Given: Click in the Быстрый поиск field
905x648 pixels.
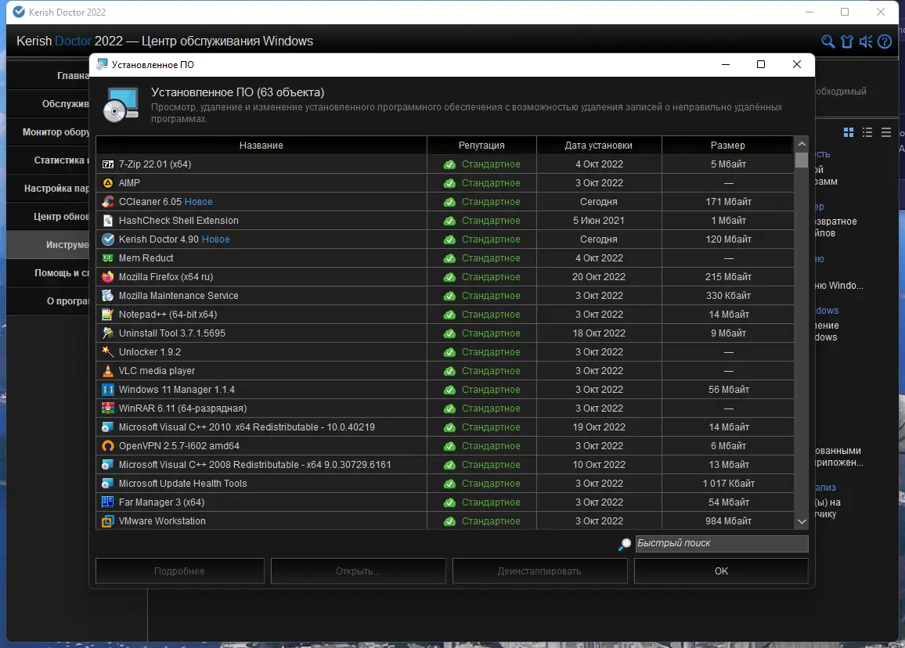Looking at the screenshot, I should [x=722, y=544].
